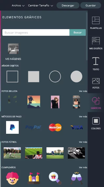Screen dimensions: 104x187
Task: Open the Archivo dropdown menu
Action: [18, 6]
